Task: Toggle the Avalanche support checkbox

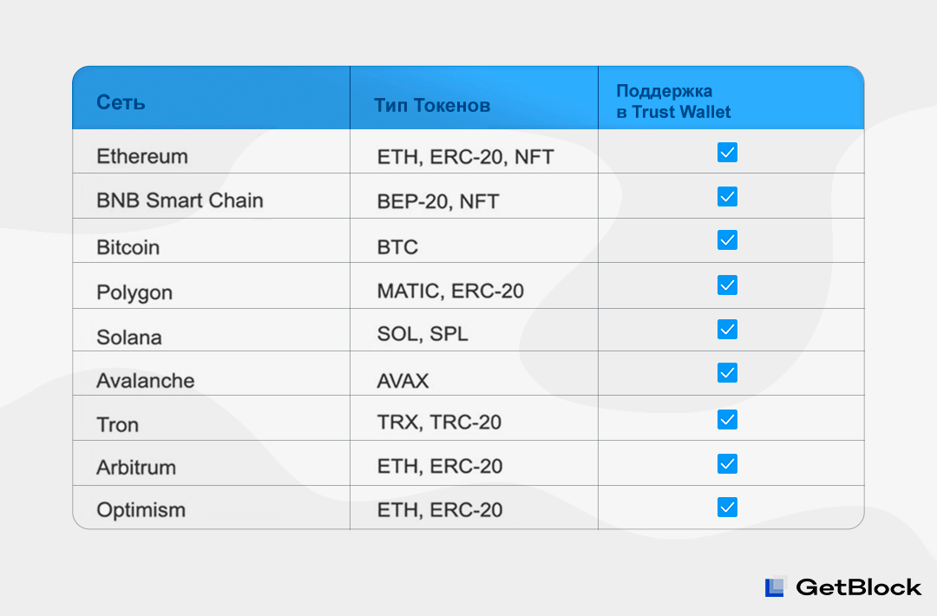Action: coord(727,373)
